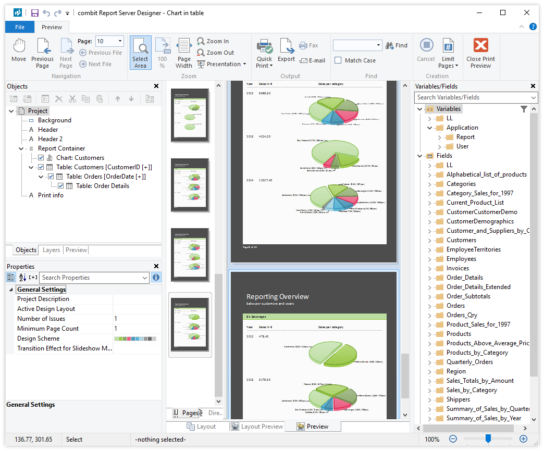Zoom in with status bar plus

(x=524, y=439)
